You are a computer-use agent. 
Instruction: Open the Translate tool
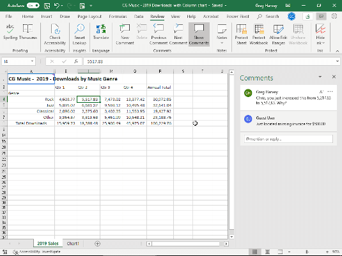click(x=101, y=33)
